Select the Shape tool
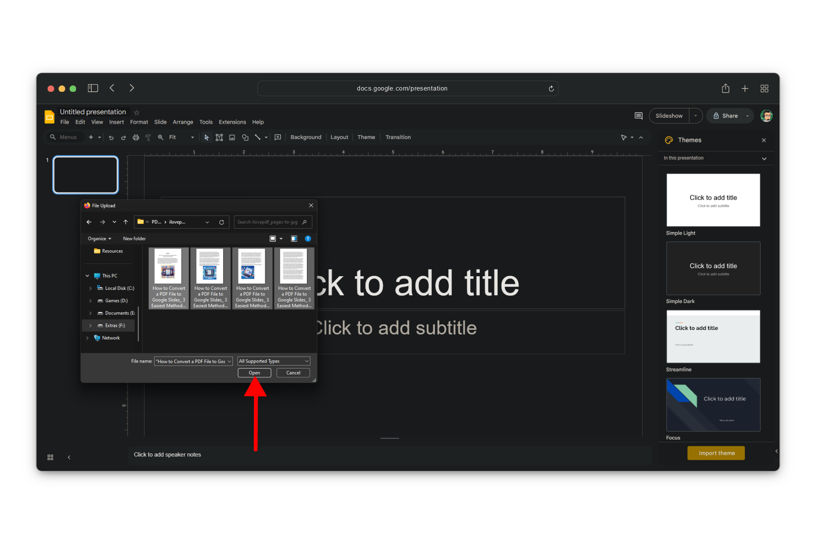816x544 pixels. tap(245, 137)
